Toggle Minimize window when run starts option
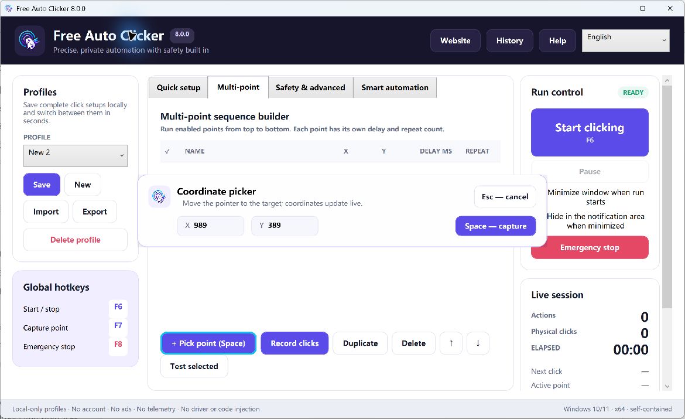Image resolution: width=685 pixels, height=419 pixels. (x=595, y=197)
